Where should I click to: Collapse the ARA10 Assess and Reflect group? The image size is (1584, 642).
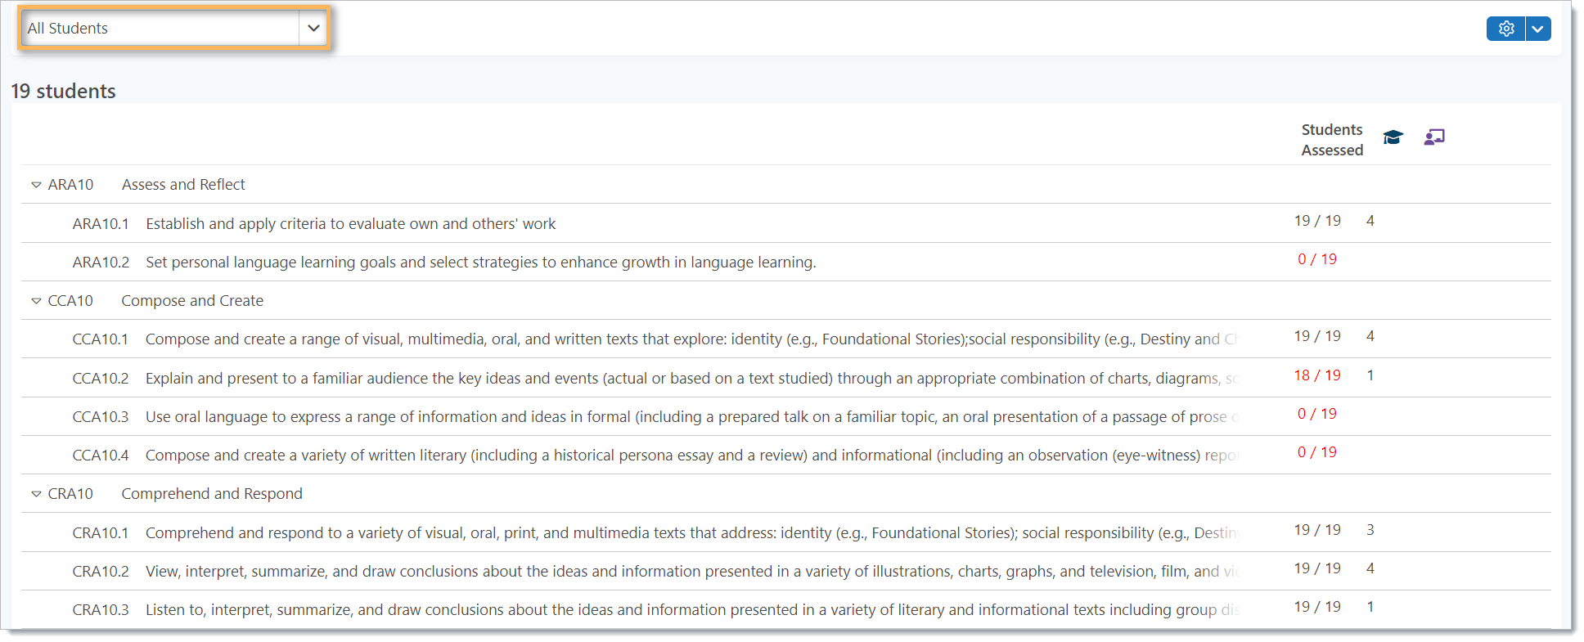pos(36,185)
